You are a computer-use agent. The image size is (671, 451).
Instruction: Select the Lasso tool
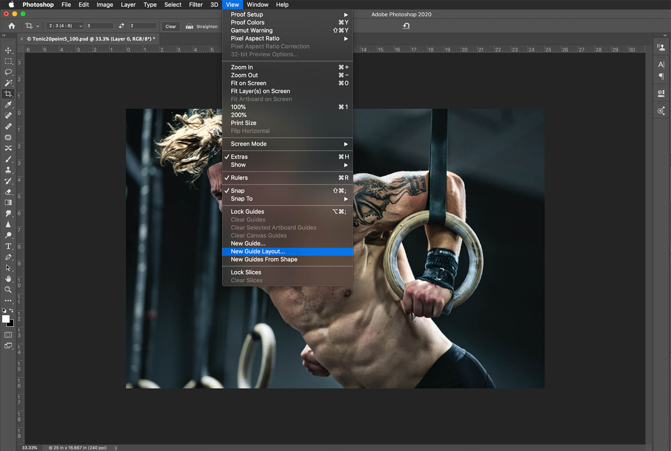(8, 72)
